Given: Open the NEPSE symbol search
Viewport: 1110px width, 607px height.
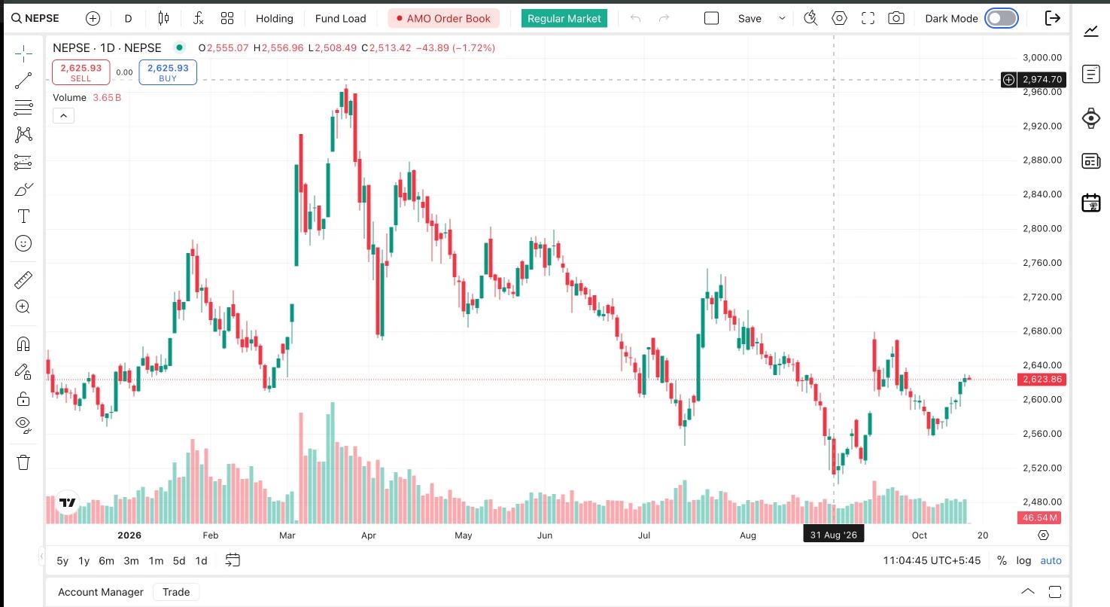Looking at the screenshot, I should [36, 18].
